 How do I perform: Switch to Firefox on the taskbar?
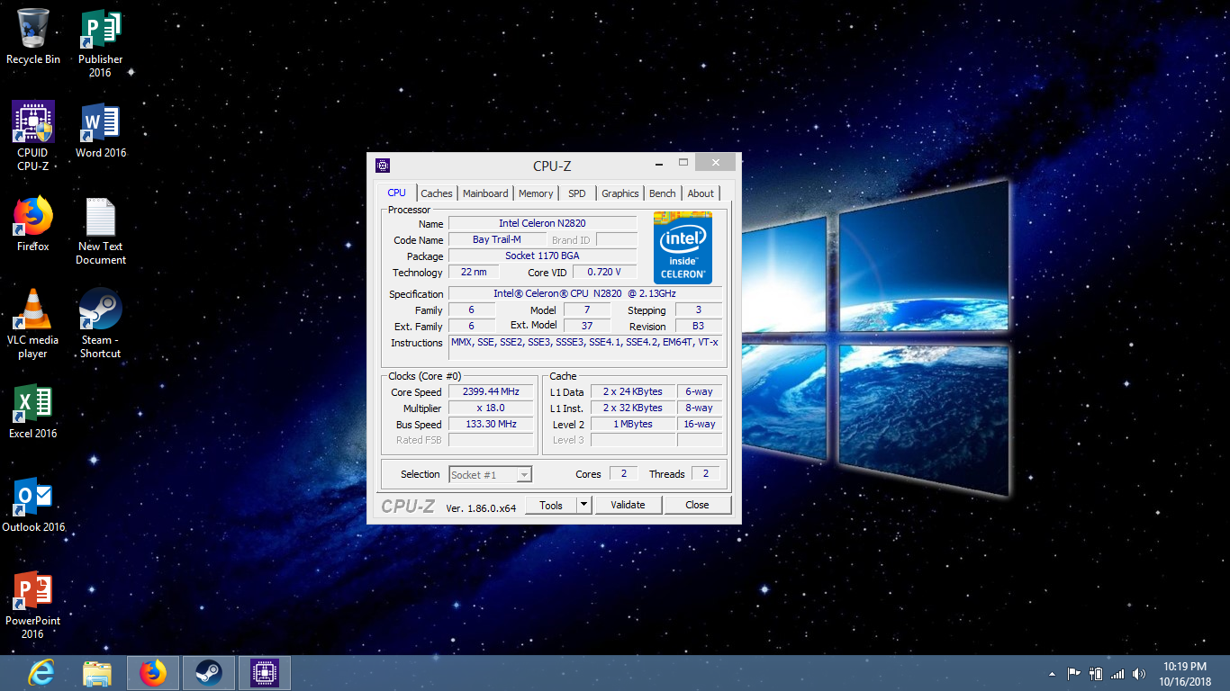(153, 673)
